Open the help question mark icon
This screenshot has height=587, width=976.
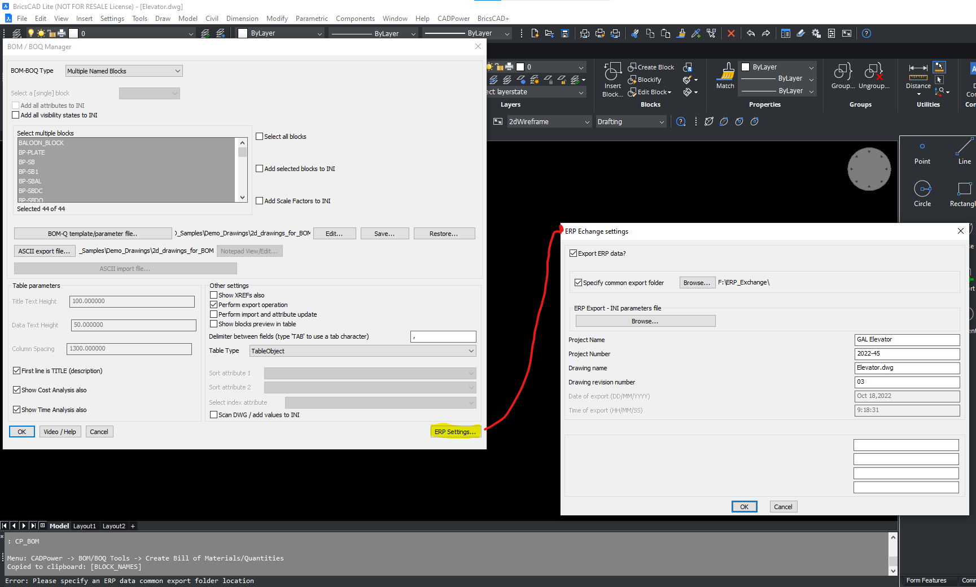point(866,33)
